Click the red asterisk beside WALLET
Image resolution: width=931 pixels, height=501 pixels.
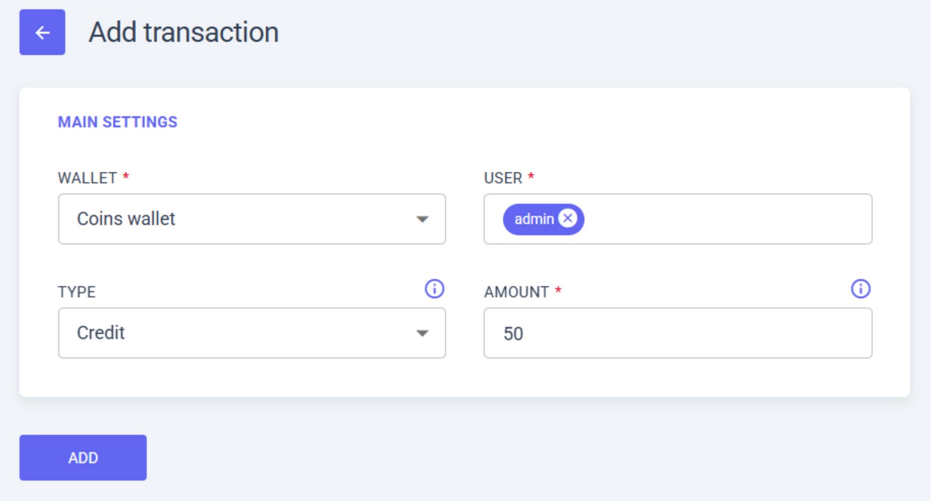(x=126, y=177)
